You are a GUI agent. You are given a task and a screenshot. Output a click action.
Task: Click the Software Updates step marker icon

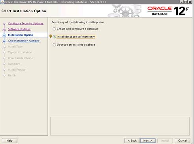pyautogui.click(x=4, y=30)
